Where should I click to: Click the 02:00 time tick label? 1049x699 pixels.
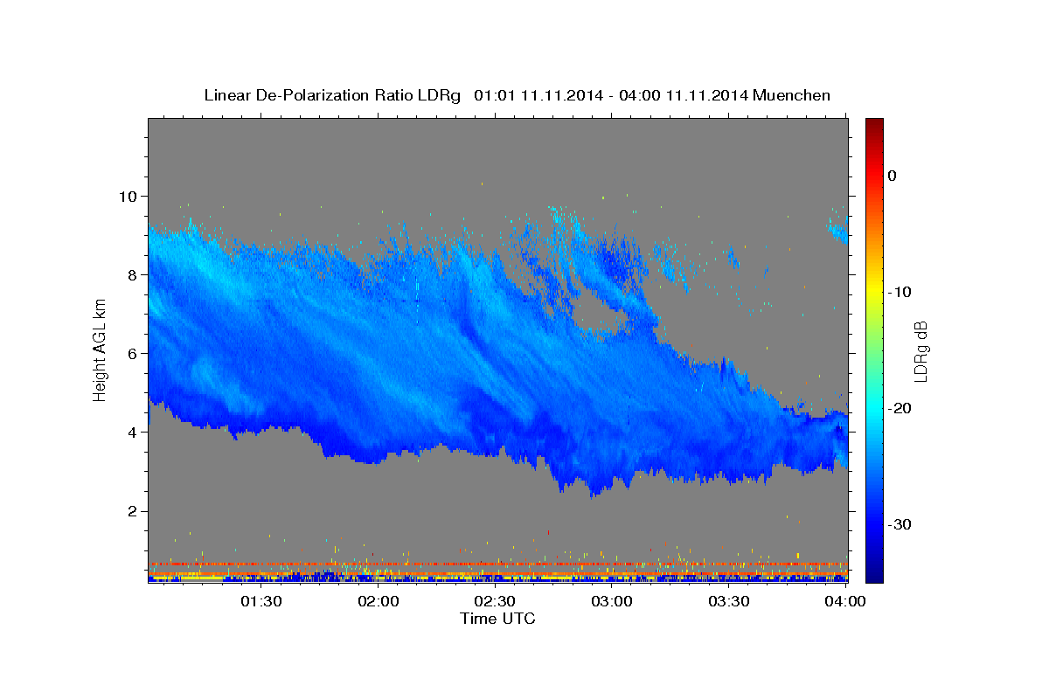click(379, 602)
